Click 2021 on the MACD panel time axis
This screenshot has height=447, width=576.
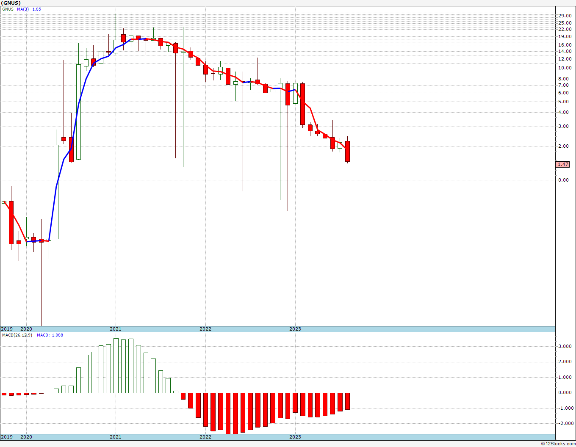(x=116, y=437)
